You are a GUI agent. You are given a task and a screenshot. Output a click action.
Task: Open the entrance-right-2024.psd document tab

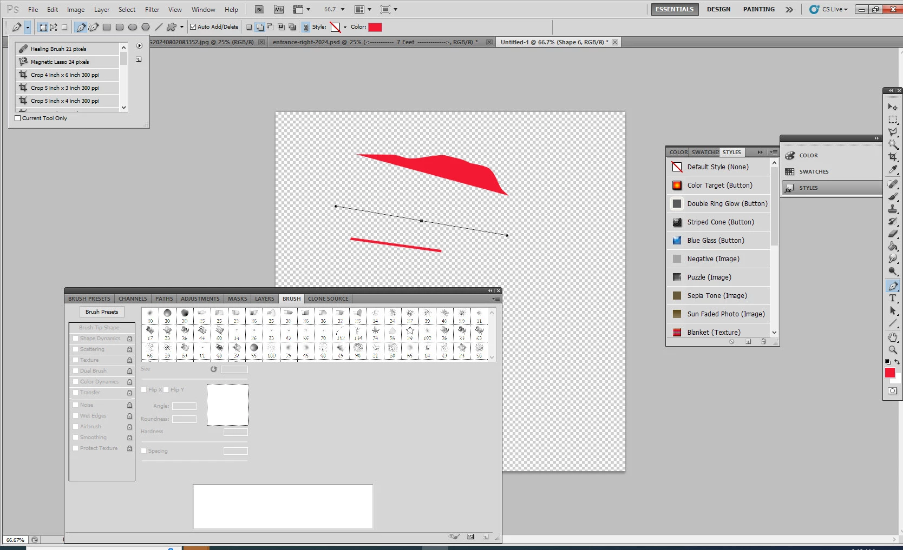(375, 42)
